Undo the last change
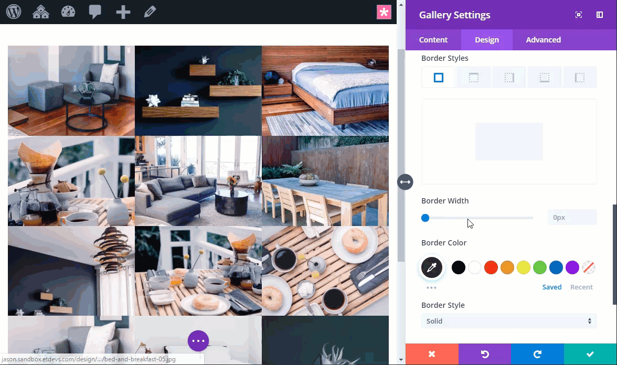Screen dimensions: 617x365 tap(484, 354)
